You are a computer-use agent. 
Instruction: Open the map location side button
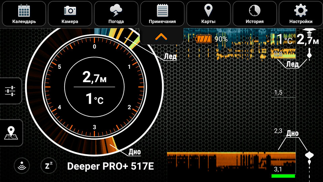[x=10, y=132]
